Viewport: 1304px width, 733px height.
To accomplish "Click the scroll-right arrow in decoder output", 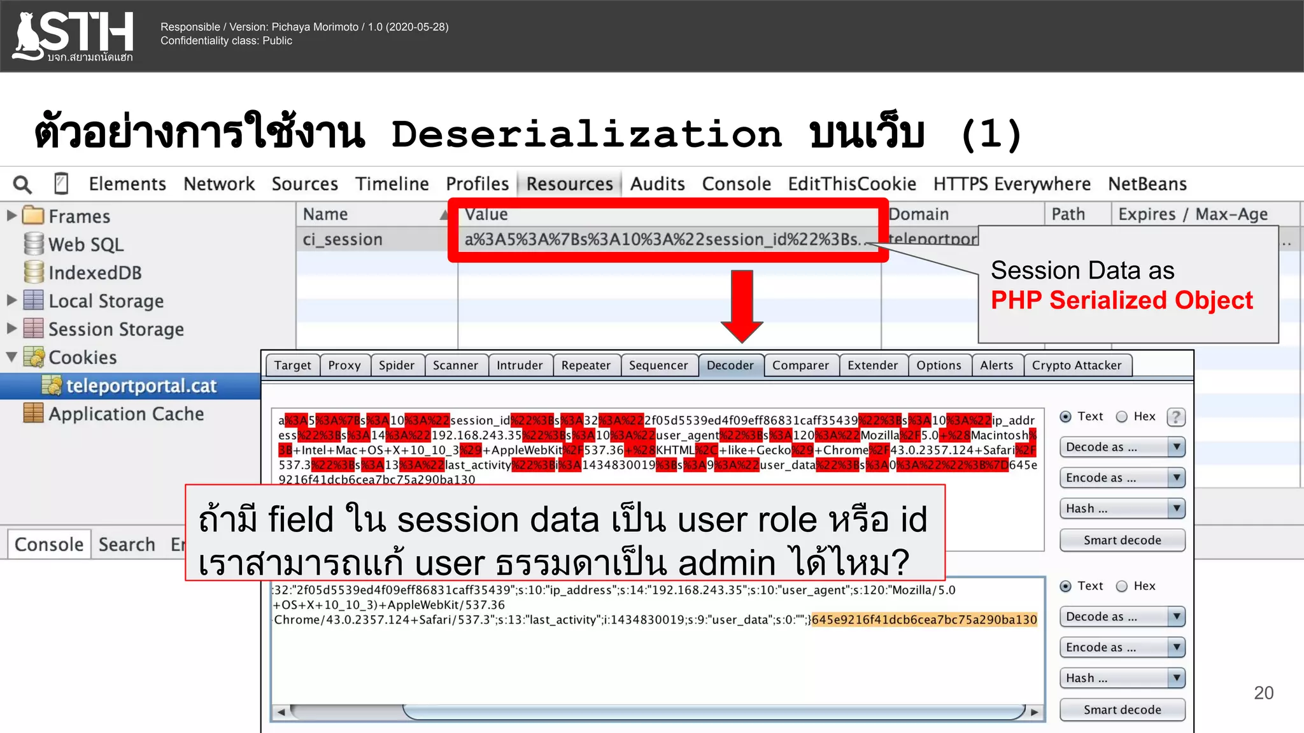I will pos(1035,712).
